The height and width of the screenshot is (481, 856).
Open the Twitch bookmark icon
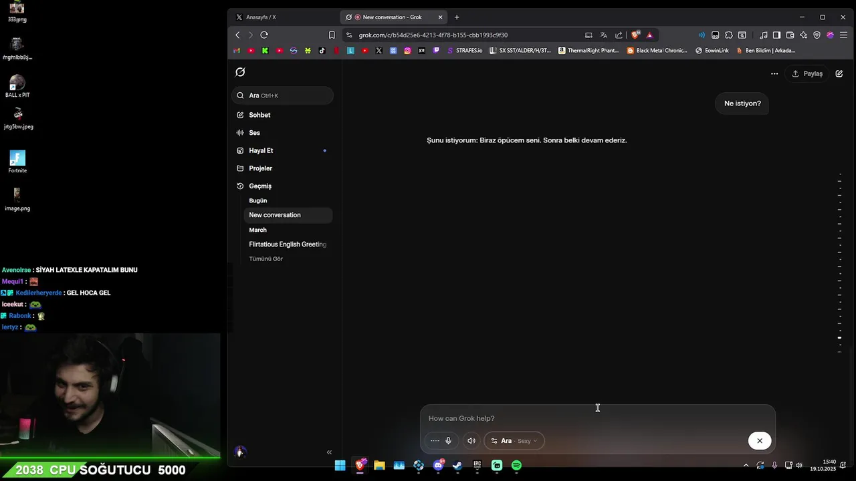pyautogui.click(x=436, y=50)
